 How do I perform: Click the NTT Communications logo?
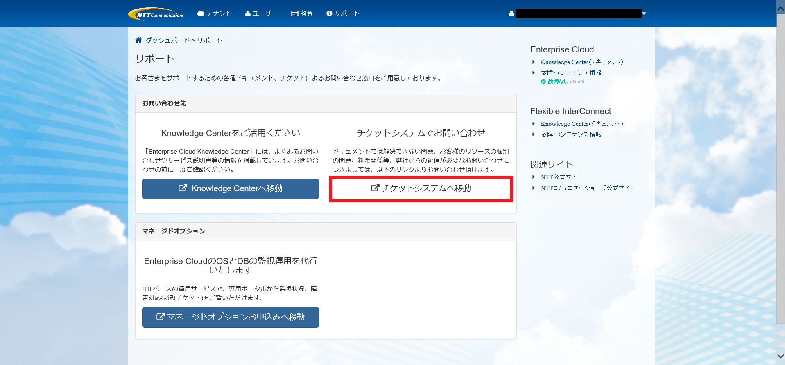156,14
